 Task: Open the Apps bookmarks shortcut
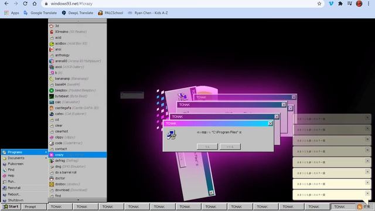click(x=12, y=13)
